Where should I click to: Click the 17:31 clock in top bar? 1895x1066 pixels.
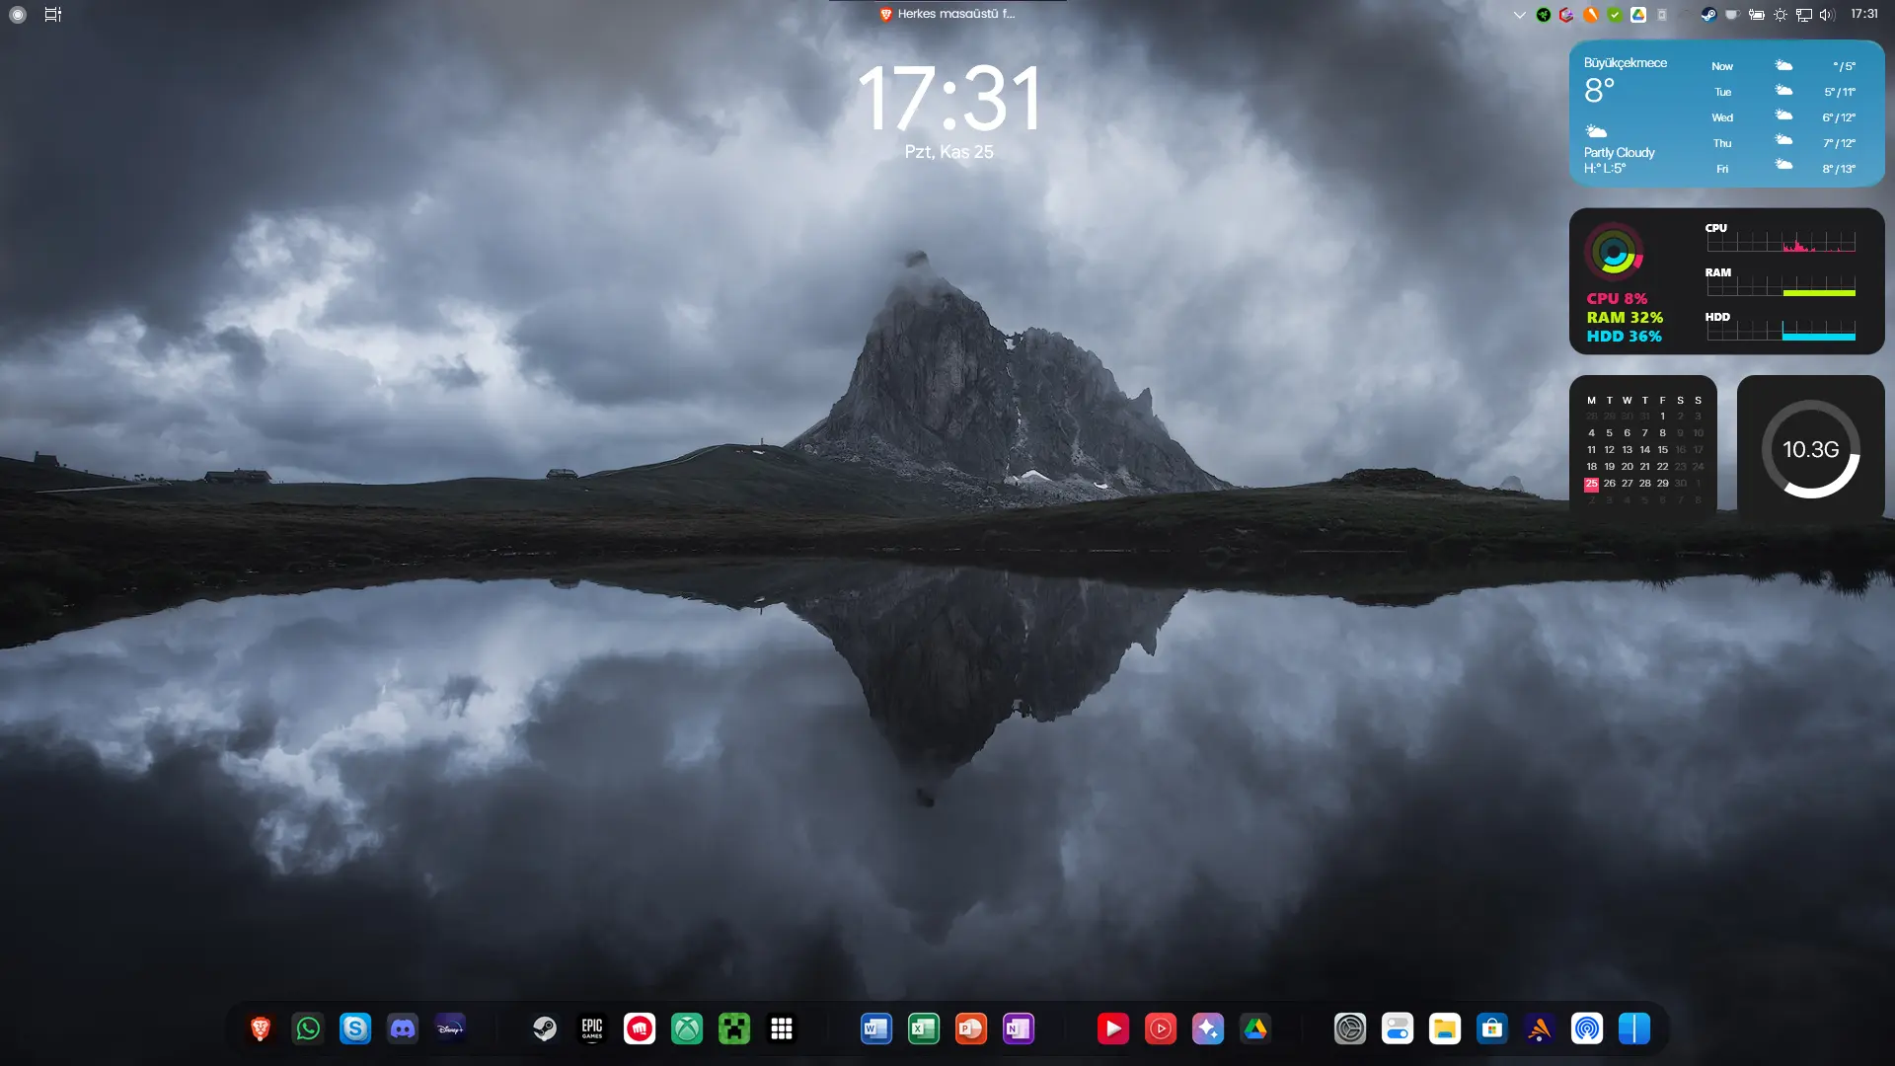tap(1864, 14)
